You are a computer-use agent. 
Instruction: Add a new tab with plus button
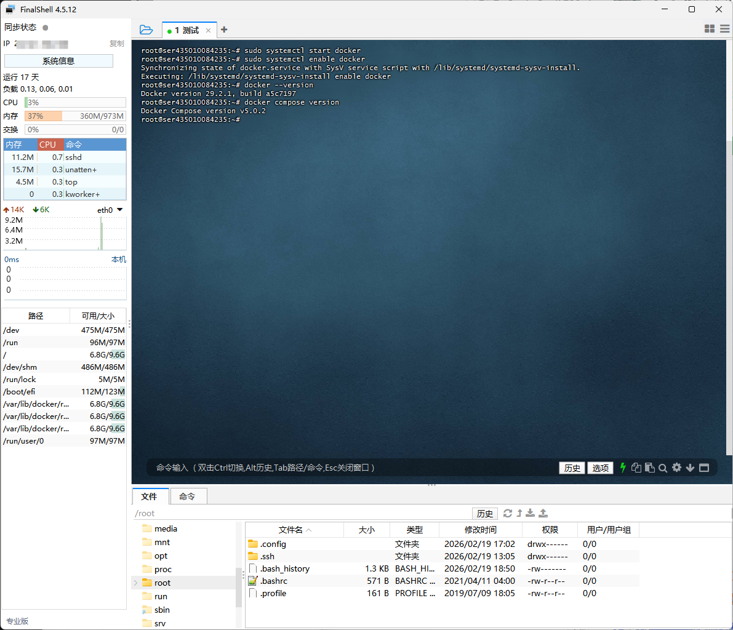[224, 30]
